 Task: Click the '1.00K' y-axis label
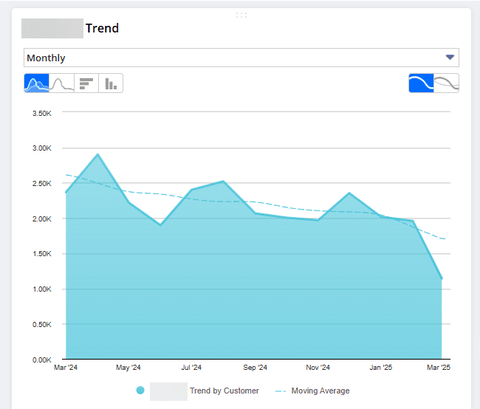(x=42, y=289)
